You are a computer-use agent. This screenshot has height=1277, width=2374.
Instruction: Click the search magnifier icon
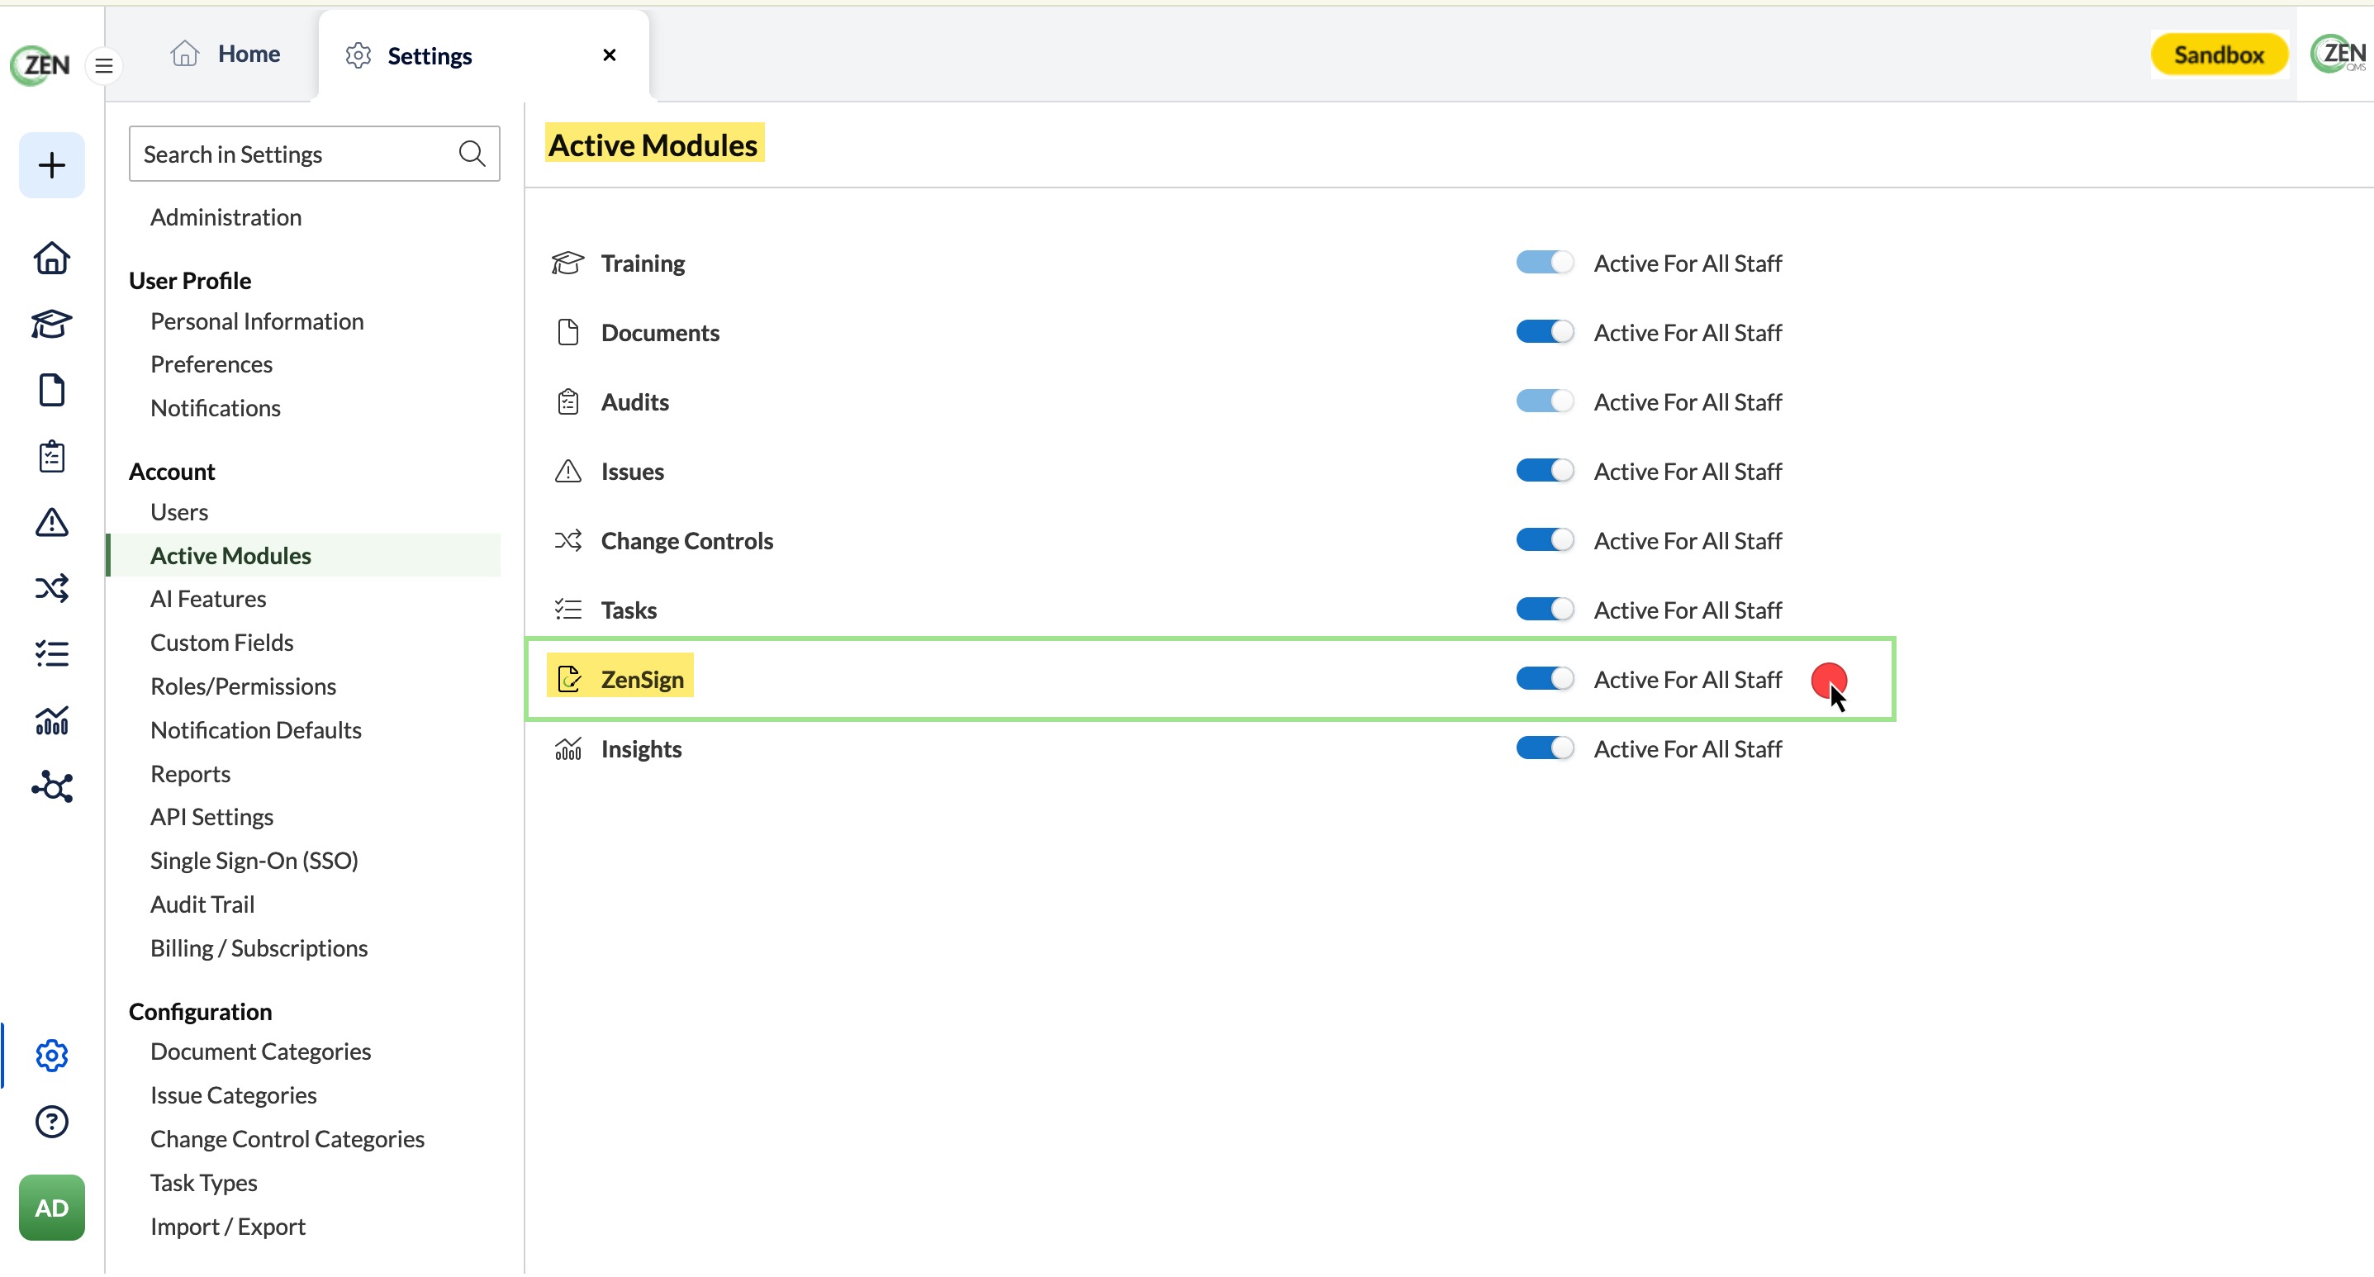[472, 154]
